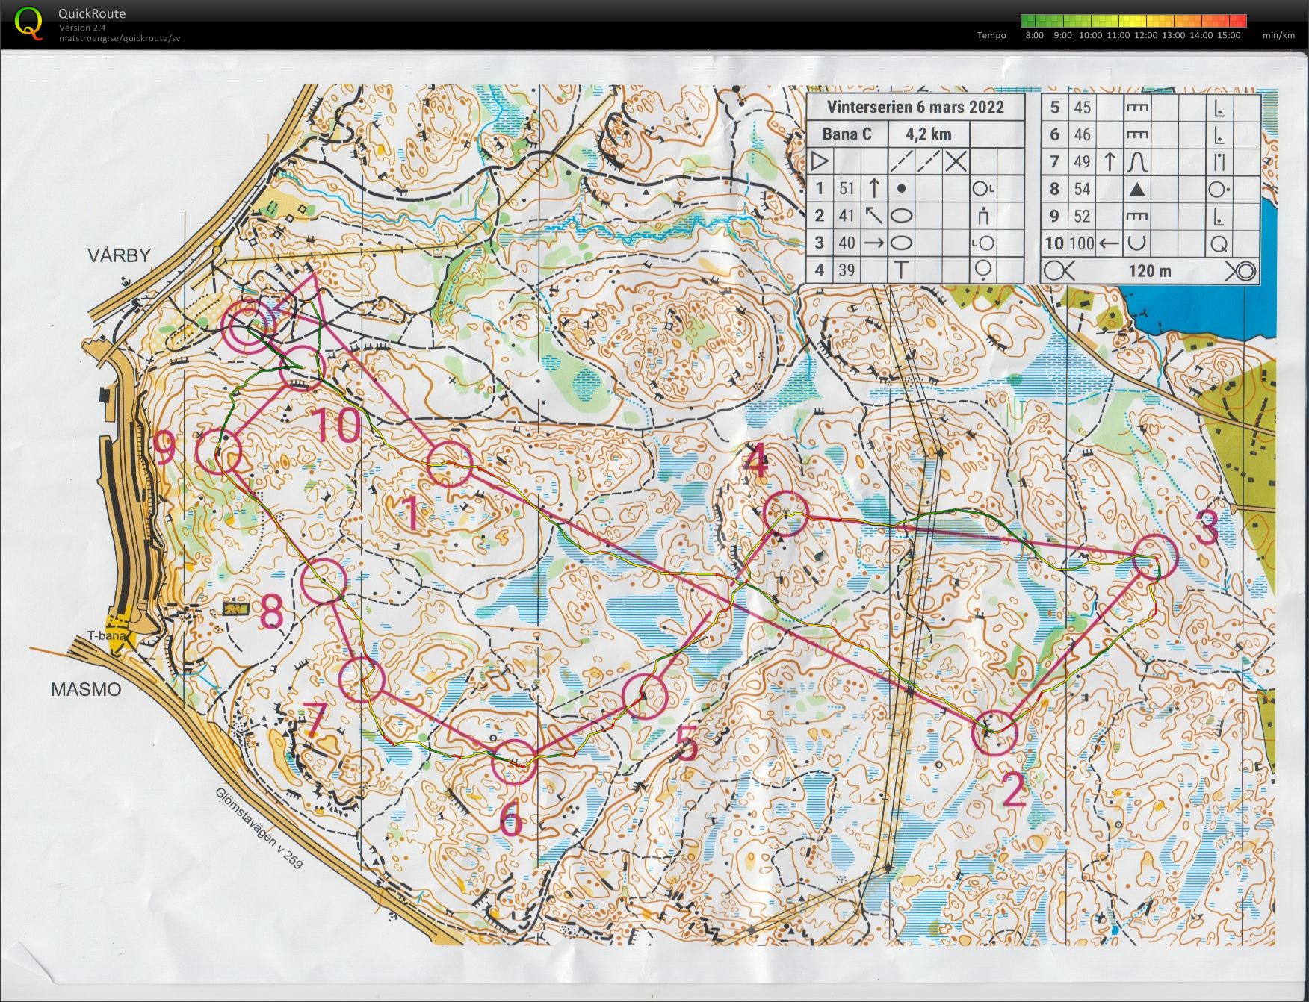Click control circle 3 on the map
1309x1002 pixels.
click(x=1155, y=557)
